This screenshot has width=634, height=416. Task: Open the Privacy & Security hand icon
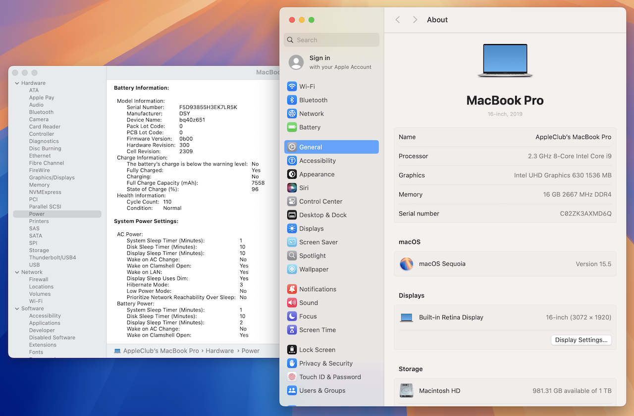pyautogui.click(x=292, y=363)
